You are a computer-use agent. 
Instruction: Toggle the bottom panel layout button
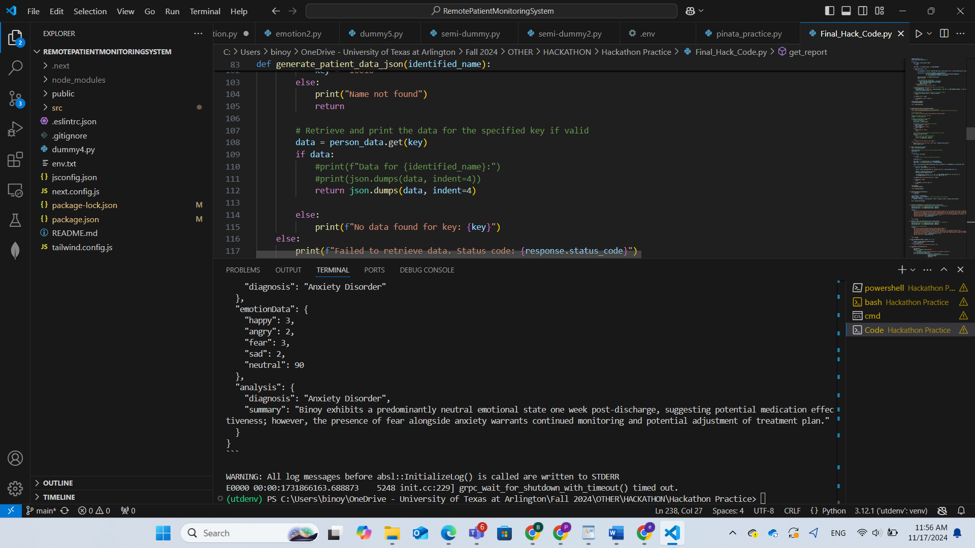click(x=846, y=11)
